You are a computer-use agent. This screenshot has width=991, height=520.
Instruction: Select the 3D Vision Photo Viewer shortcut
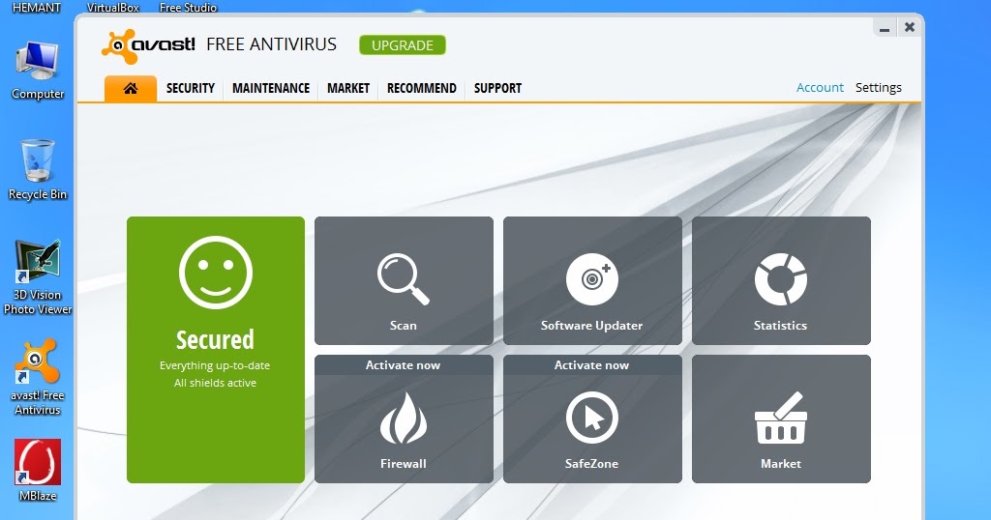(38, 277)
